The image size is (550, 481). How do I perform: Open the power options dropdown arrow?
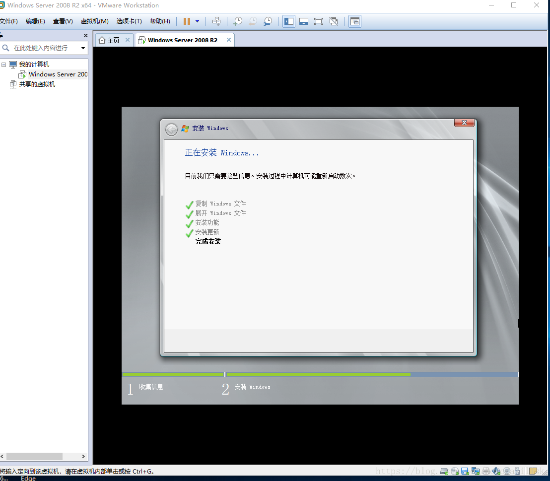pos(198,21)
